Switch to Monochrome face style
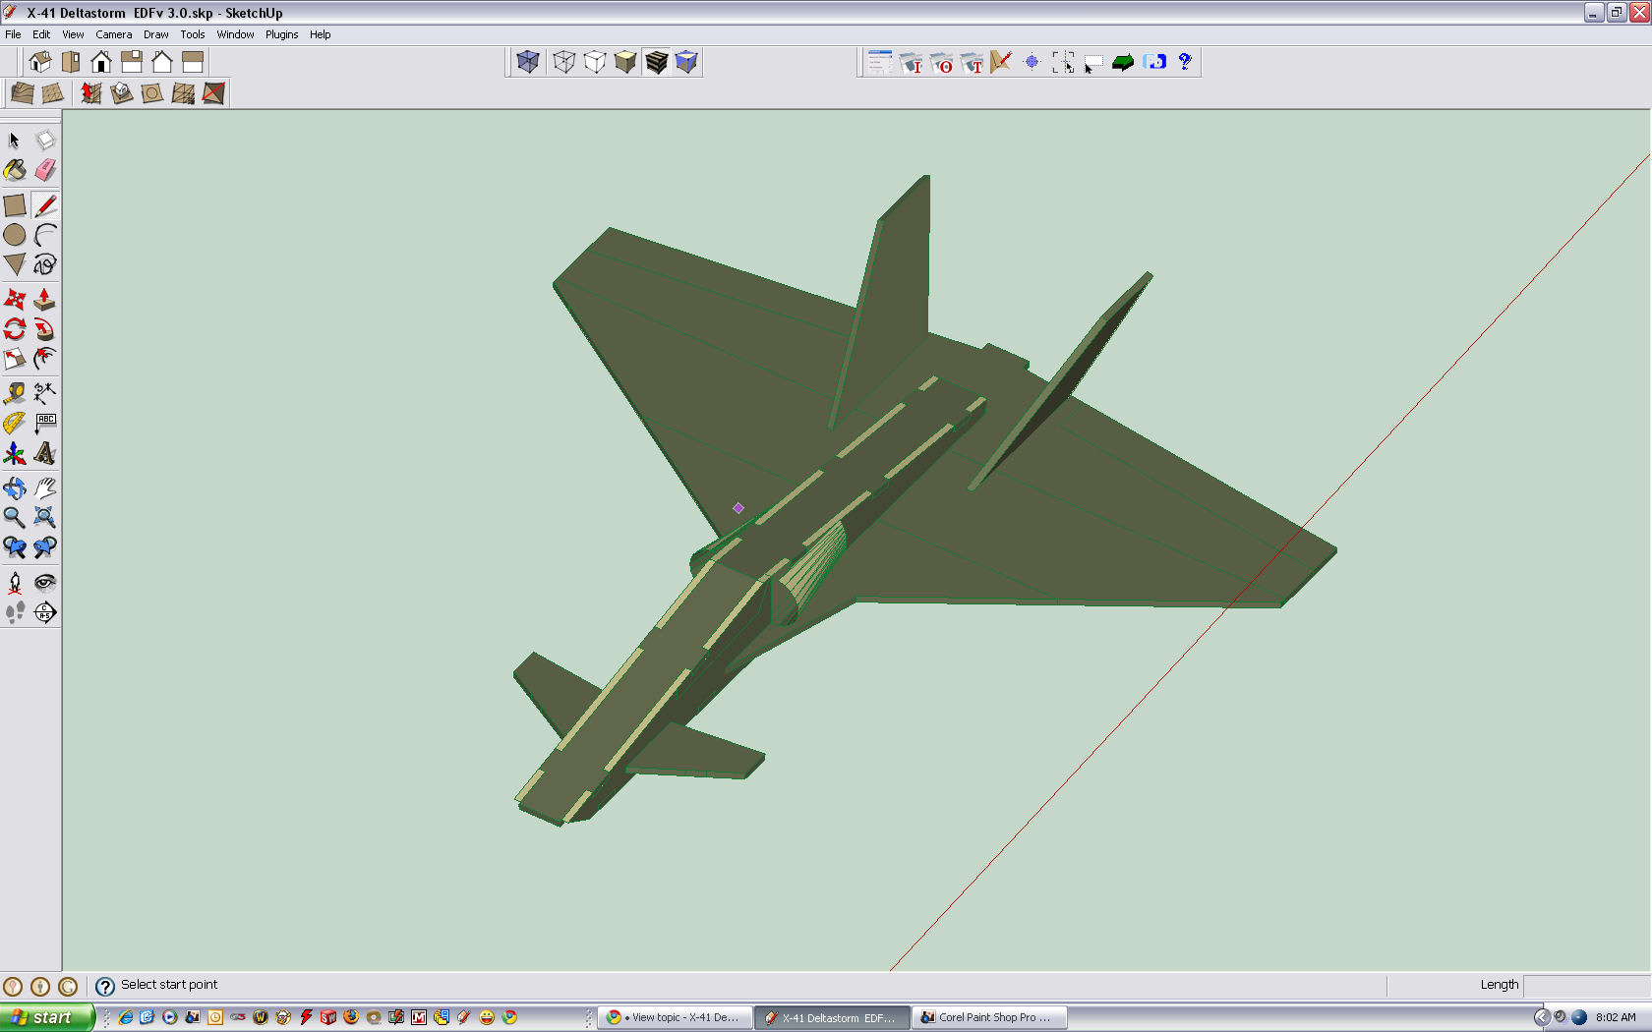Screen dimensions: 1652x1032 click(x=686, y=62)
